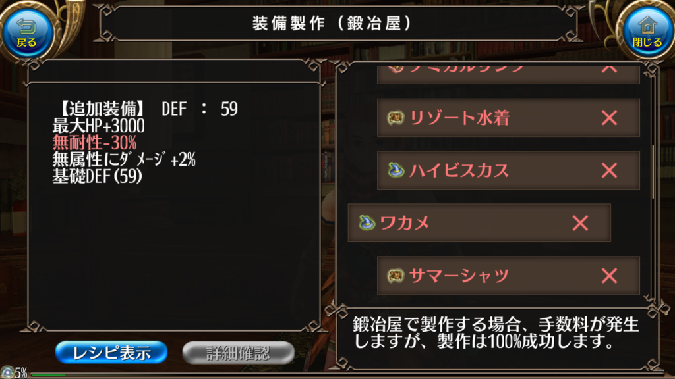Image resolution: width=675 pixels, height=379 pixels.
Task: Click the blue レシピ表示 button
Action: (x=111, y=353)
